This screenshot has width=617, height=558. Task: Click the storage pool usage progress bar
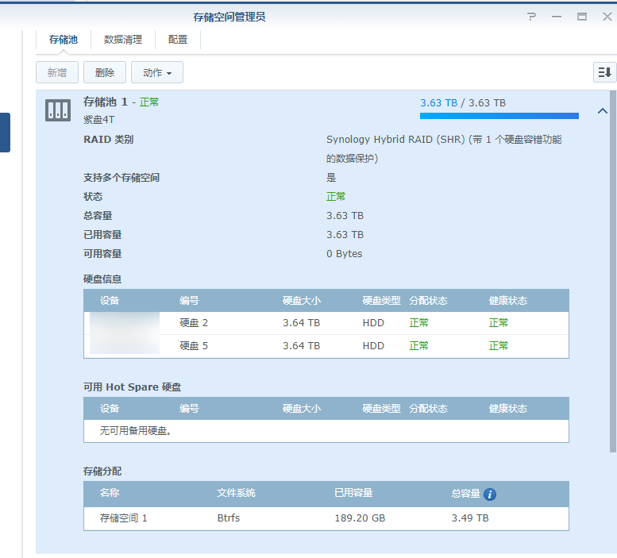coord(499,116)
